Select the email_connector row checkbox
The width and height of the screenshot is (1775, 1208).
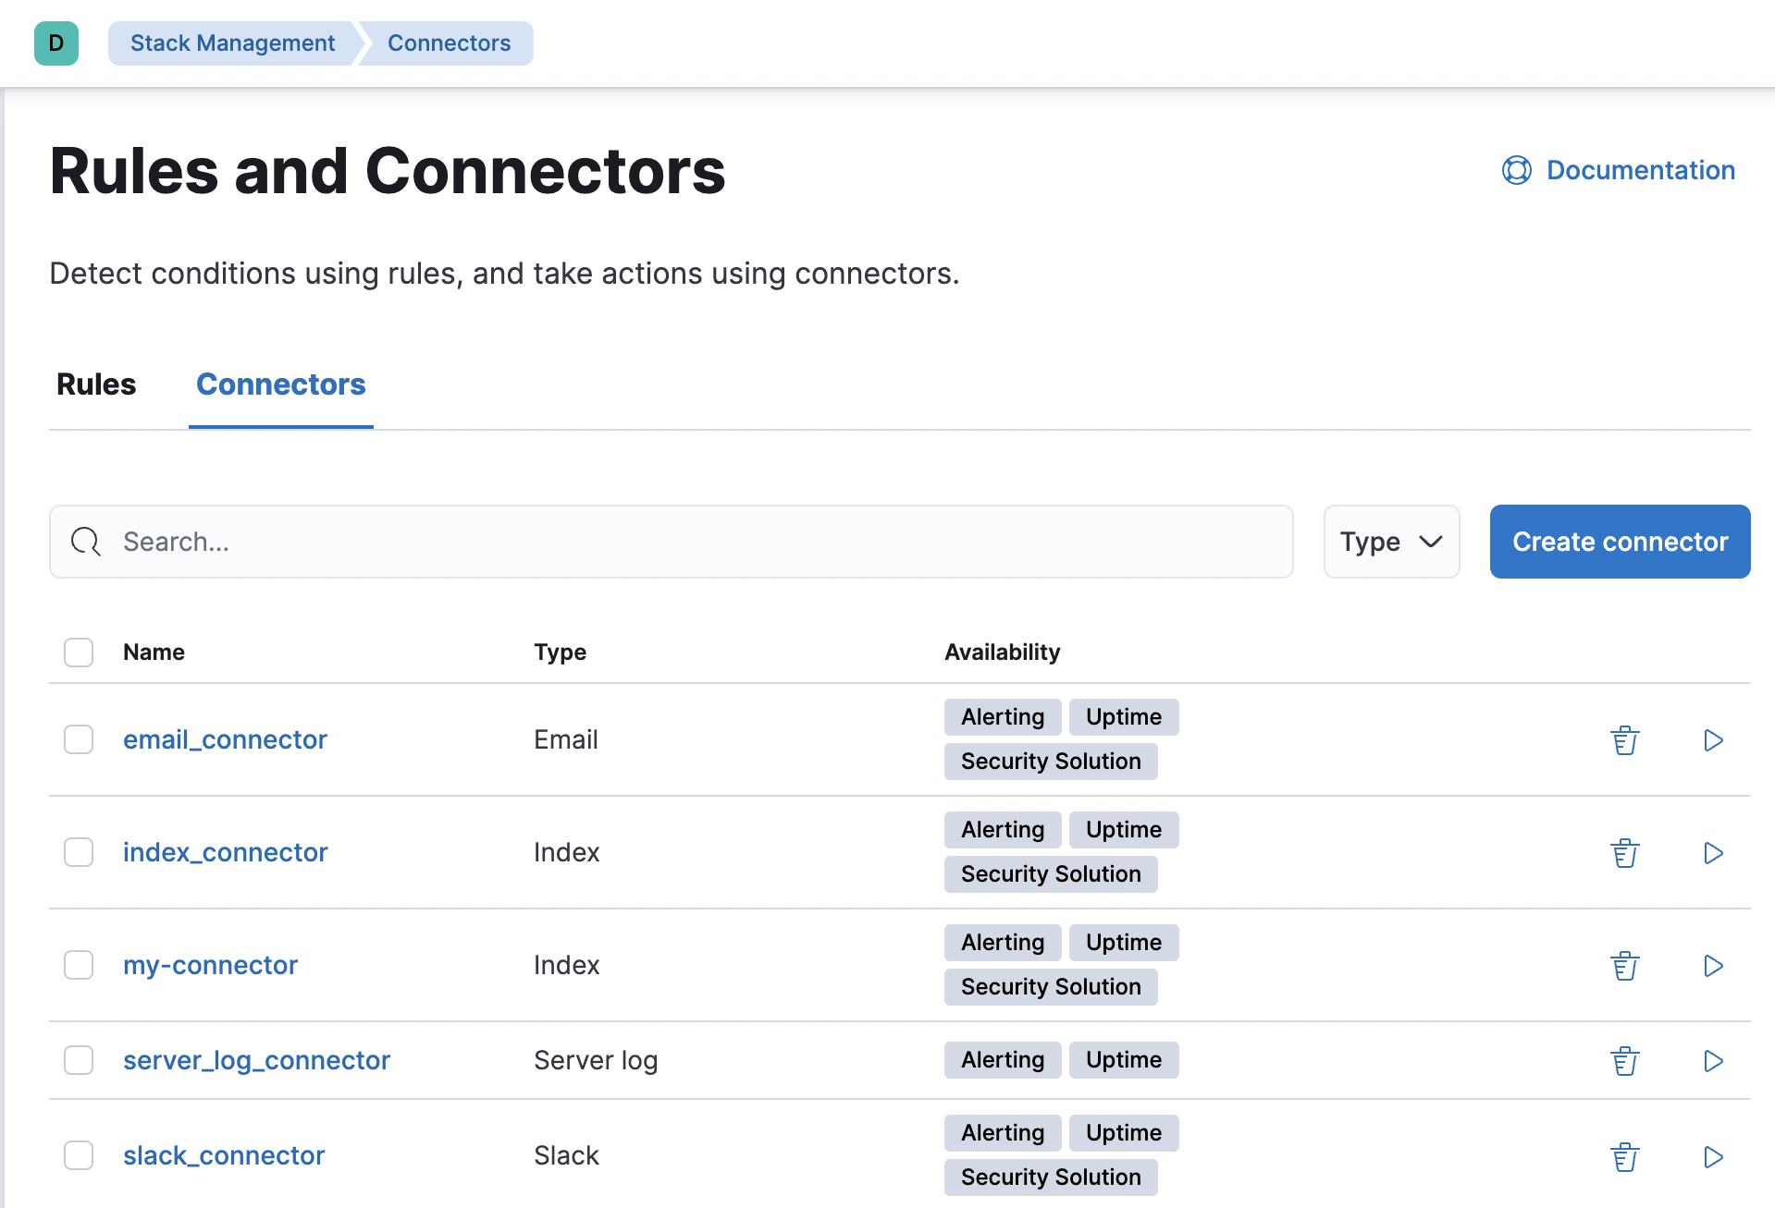[79, 739]
